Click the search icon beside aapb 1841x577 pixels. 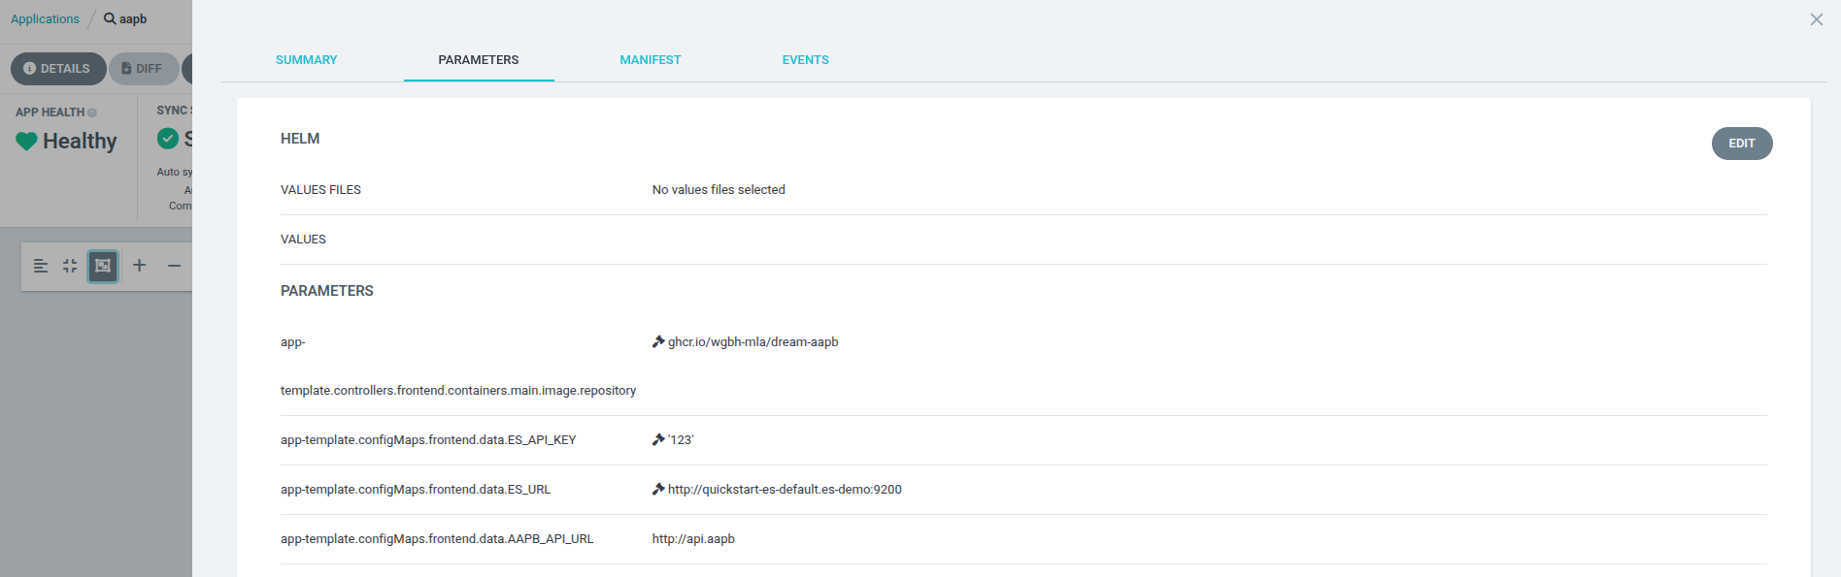(x=110, y=19)
